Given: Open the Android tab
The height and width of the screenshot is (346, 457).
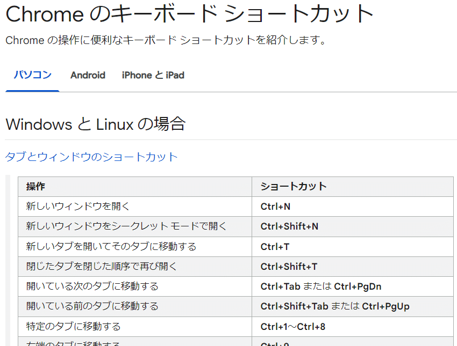Looking at the screenshot, I should click(88, 75).
